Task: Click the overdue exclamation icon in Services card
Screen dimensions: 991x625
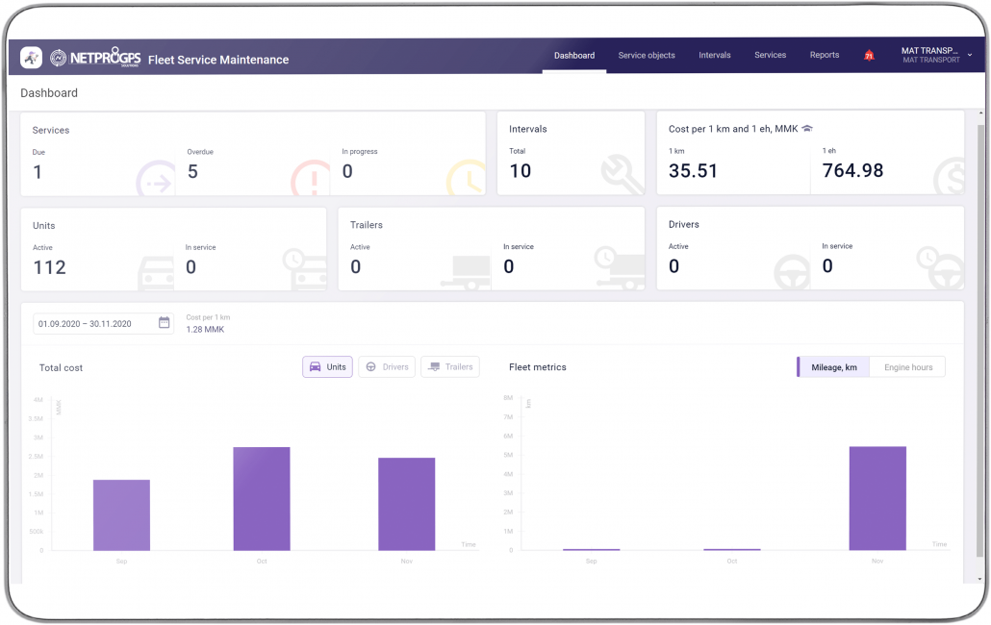Action: pyautogui.click(x=310, y=179)
